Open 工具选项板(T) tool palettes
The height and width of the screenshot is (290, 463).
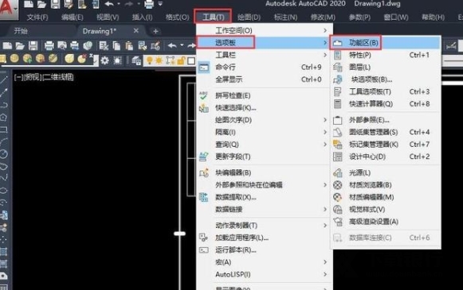(386, 92)
